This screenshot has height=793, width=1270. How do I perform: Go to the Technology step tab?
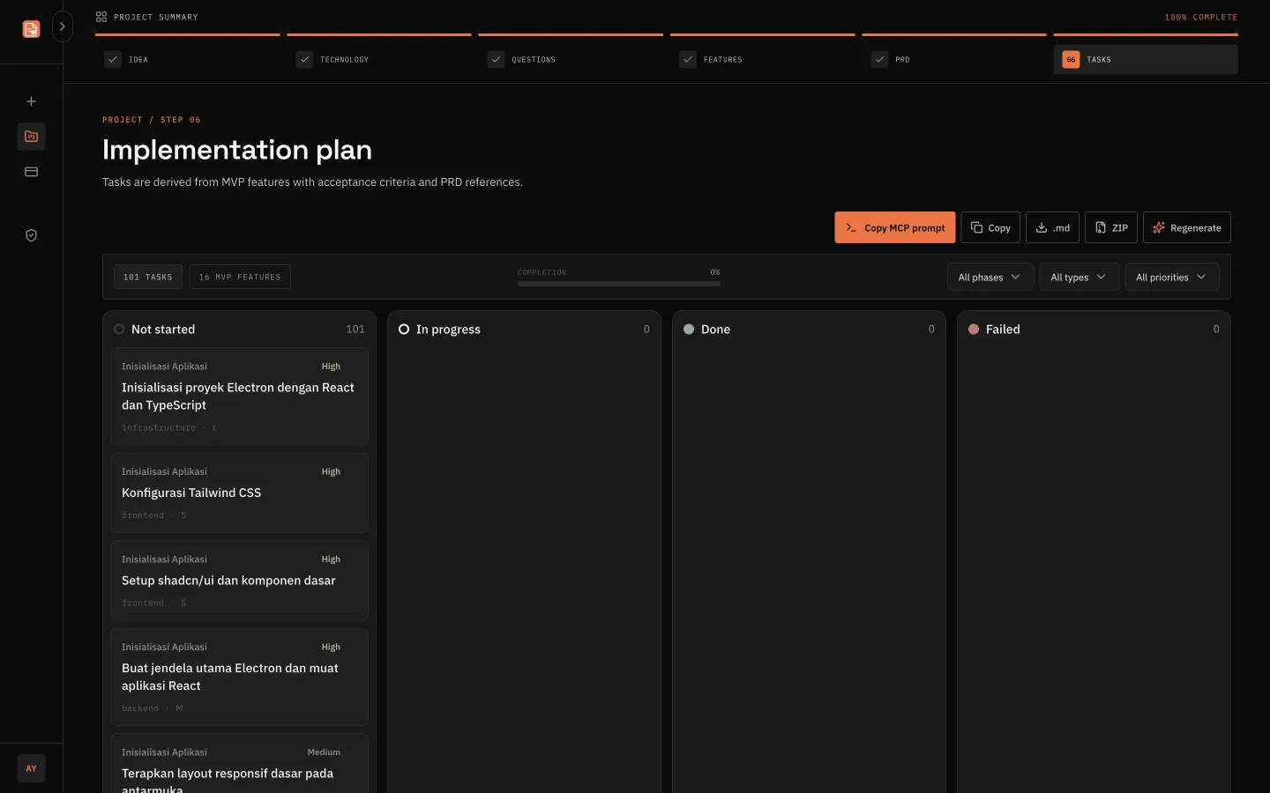tap(379, 60)
